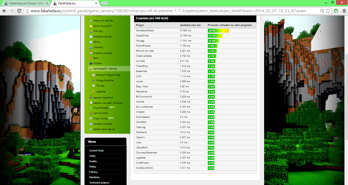
Task: Open Control Panel in the Menu box
Action: coord(96,151)
